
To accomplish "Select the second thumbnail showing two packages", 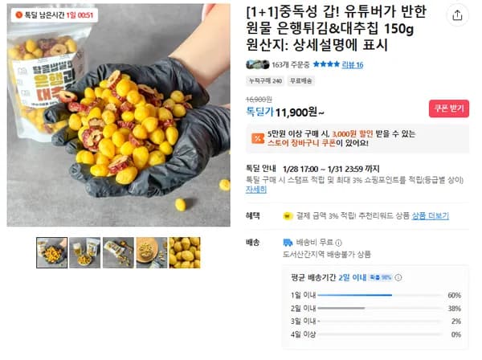I will [x=85, y=252].
